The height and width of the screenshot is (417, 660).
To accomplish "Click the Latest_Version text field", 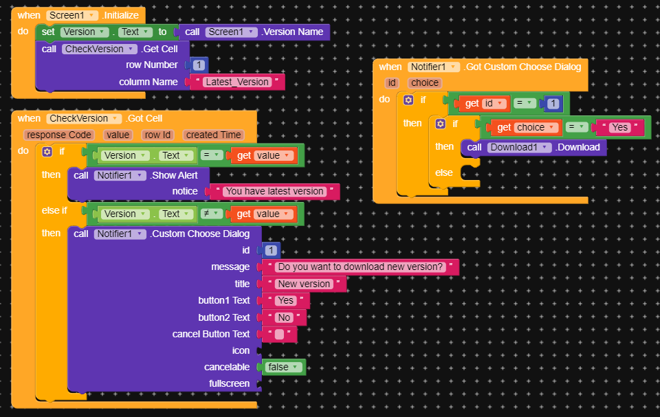I will 237,82.
